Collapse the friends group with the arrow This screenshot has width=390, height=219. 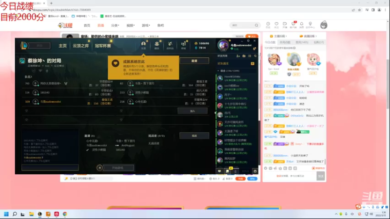218,71
